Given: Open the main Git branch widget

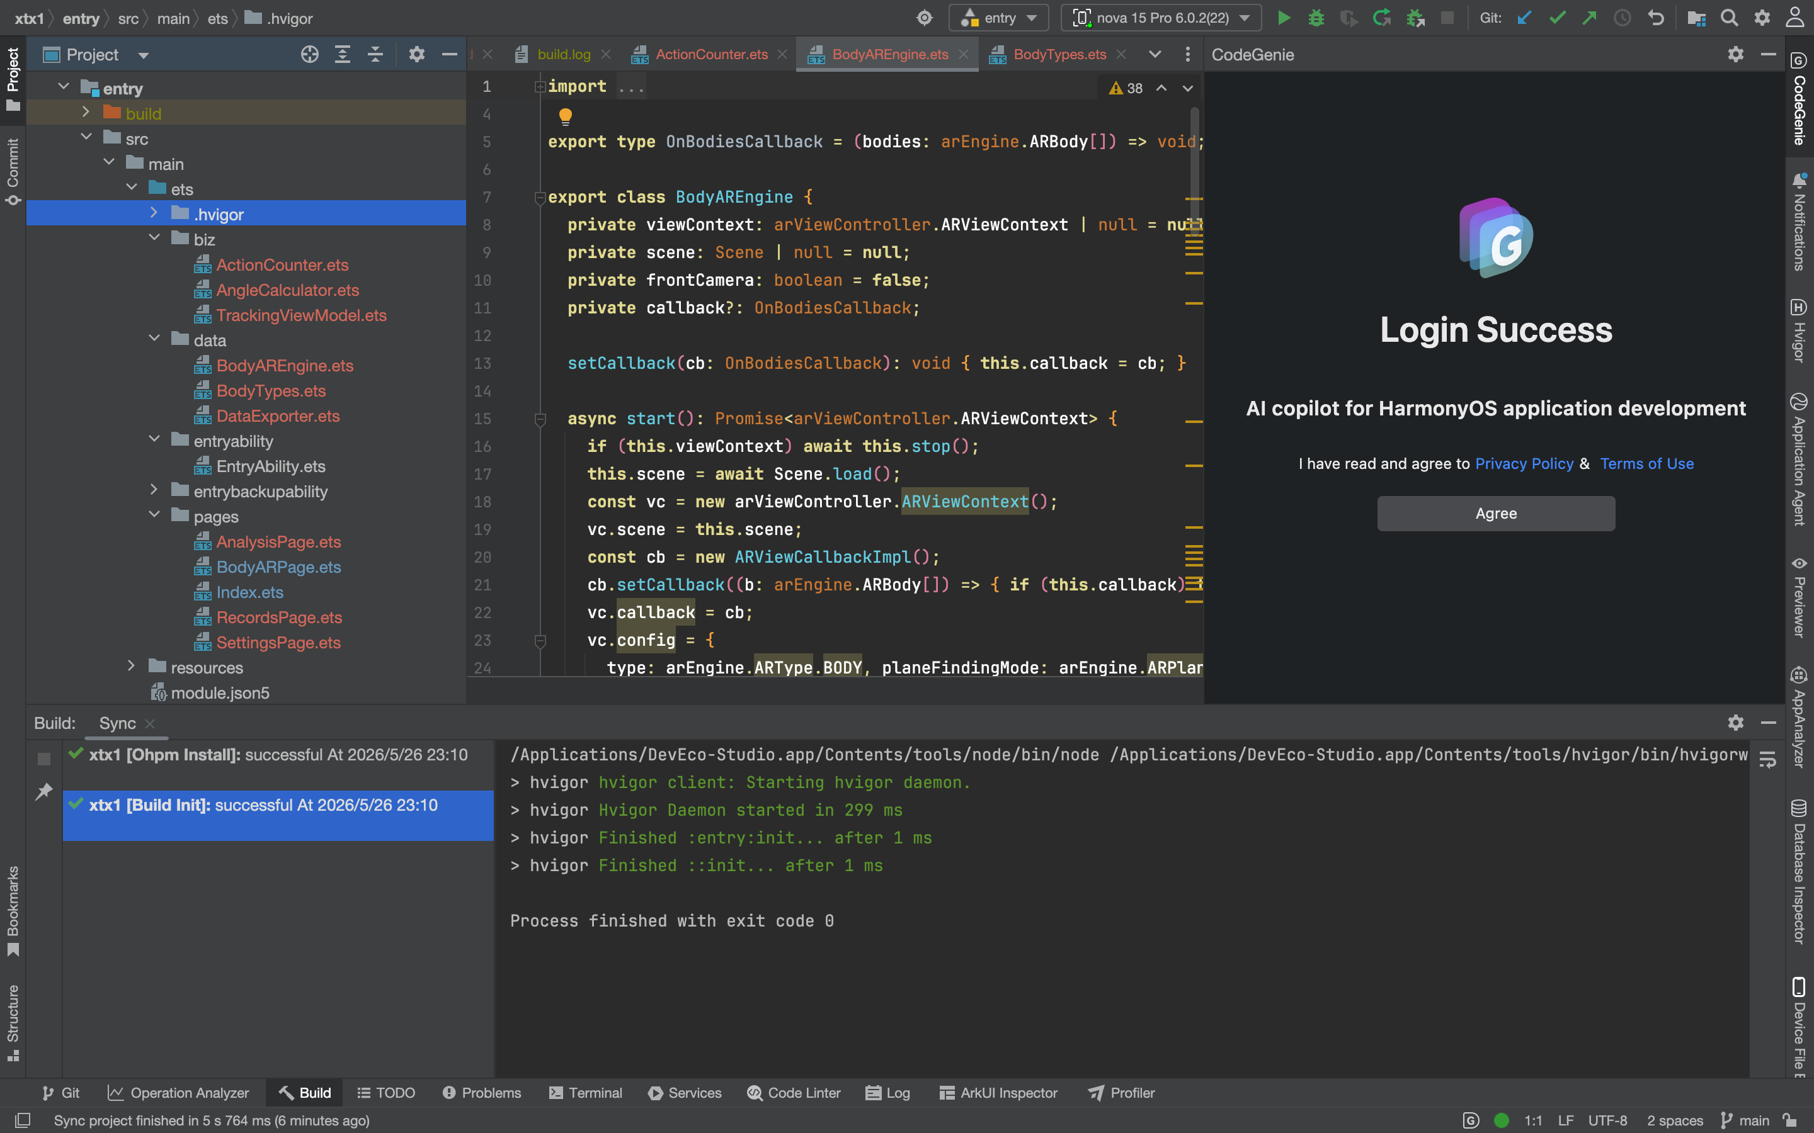Looking at the screenshot, I should pos(1745,1120).
